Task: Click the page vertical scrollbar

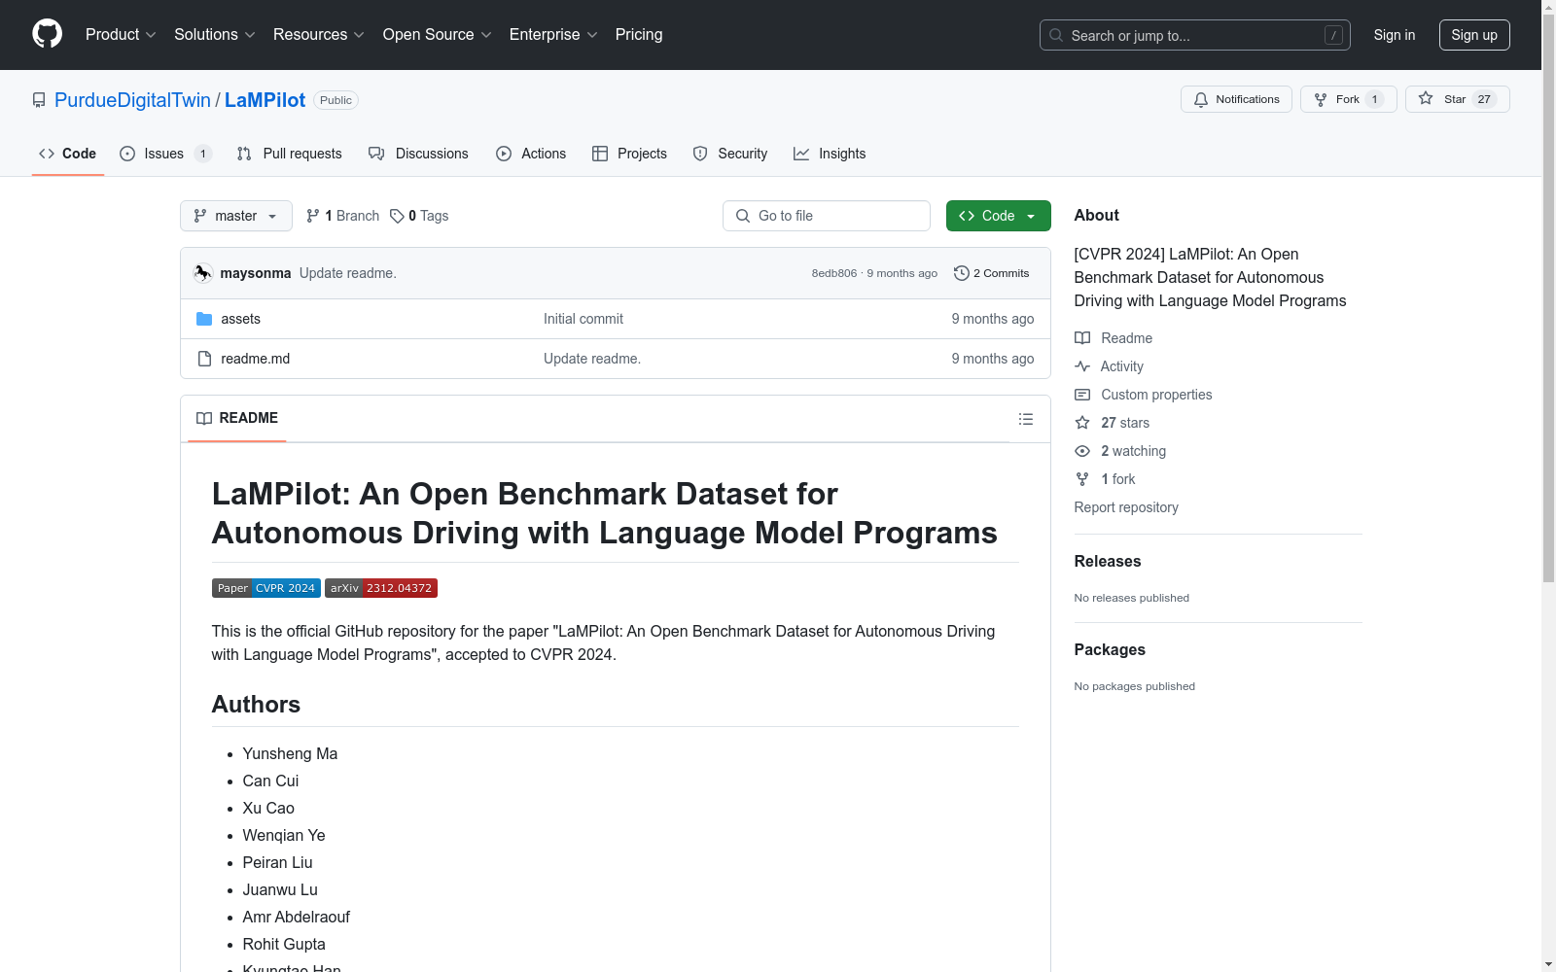Action: click(1548, 297)
